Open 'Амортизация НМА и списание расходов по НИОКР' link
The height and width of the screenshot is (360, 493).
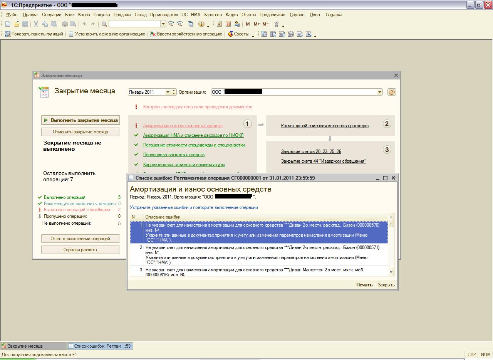[193, 135]
